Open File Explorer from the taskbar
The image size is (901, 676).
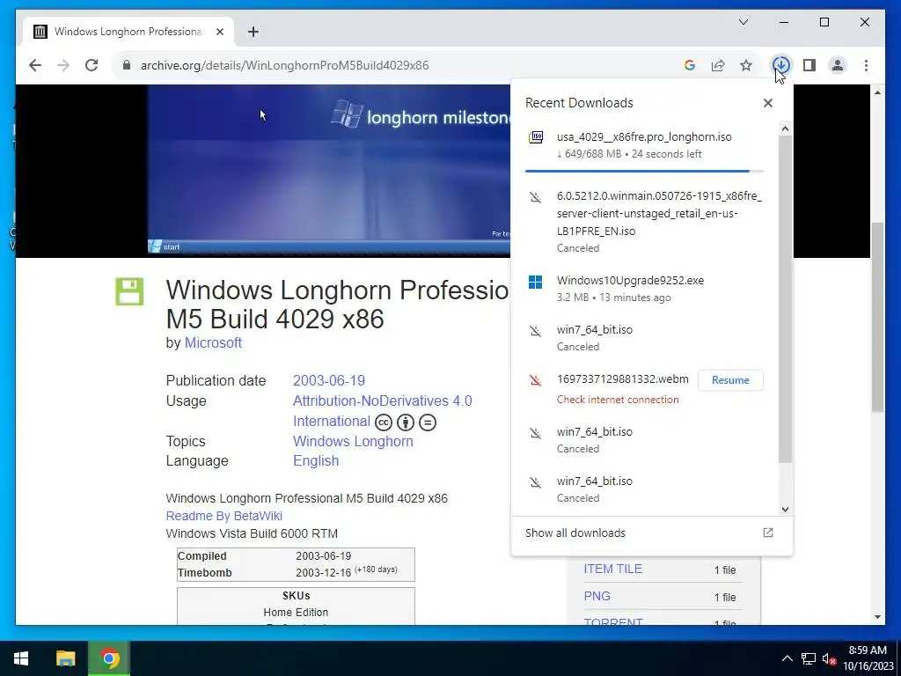tap(65, 658)
